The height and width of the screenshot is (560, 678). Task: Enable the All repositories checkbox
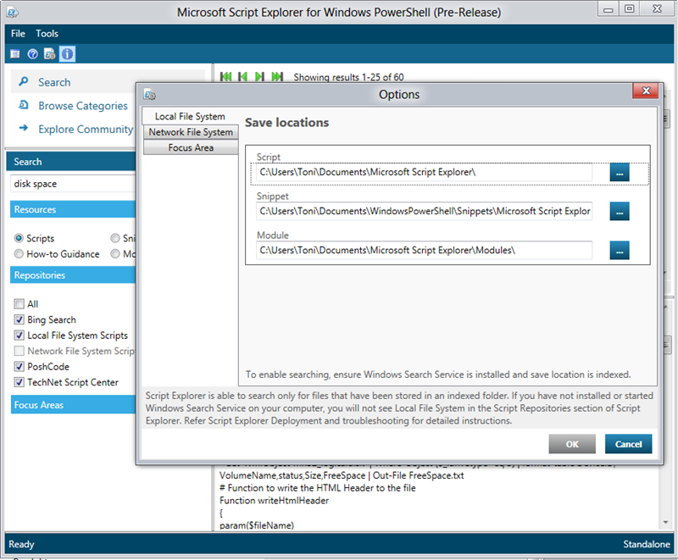[x=19, y=304]
